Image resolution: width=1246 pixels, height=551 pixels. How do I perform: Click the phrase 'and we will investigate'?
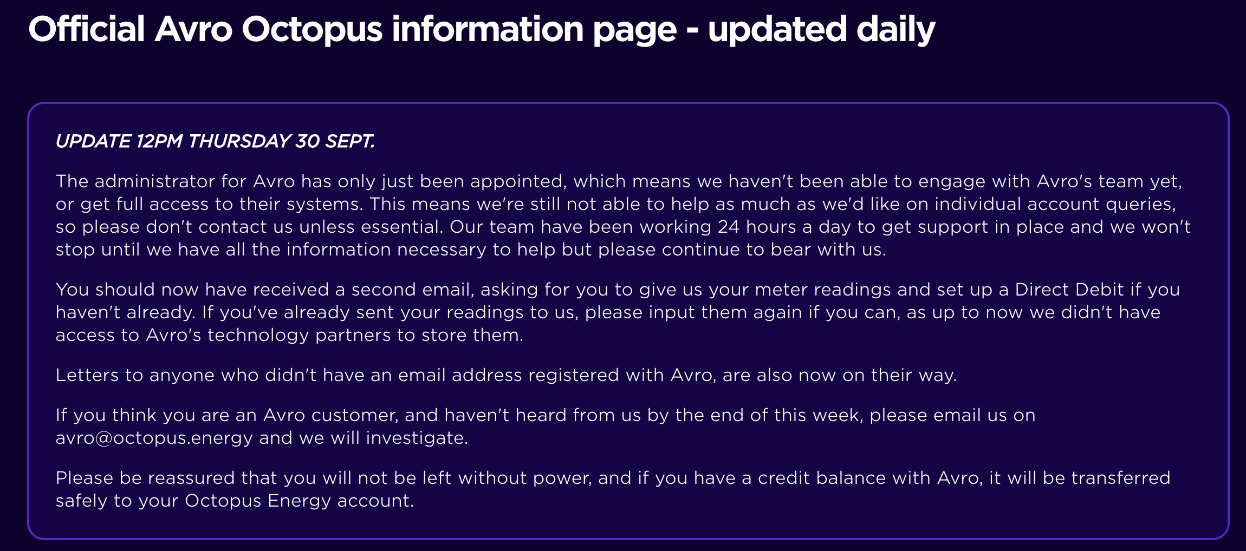click(x=364, y=438)
